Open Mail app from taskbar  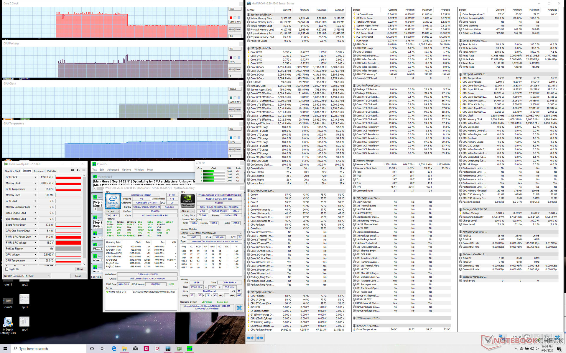click(135, 349)
